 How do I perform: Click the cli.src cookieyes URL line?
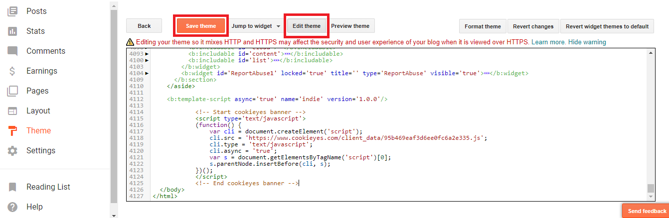pyautogui.click(x=348, y=138)
